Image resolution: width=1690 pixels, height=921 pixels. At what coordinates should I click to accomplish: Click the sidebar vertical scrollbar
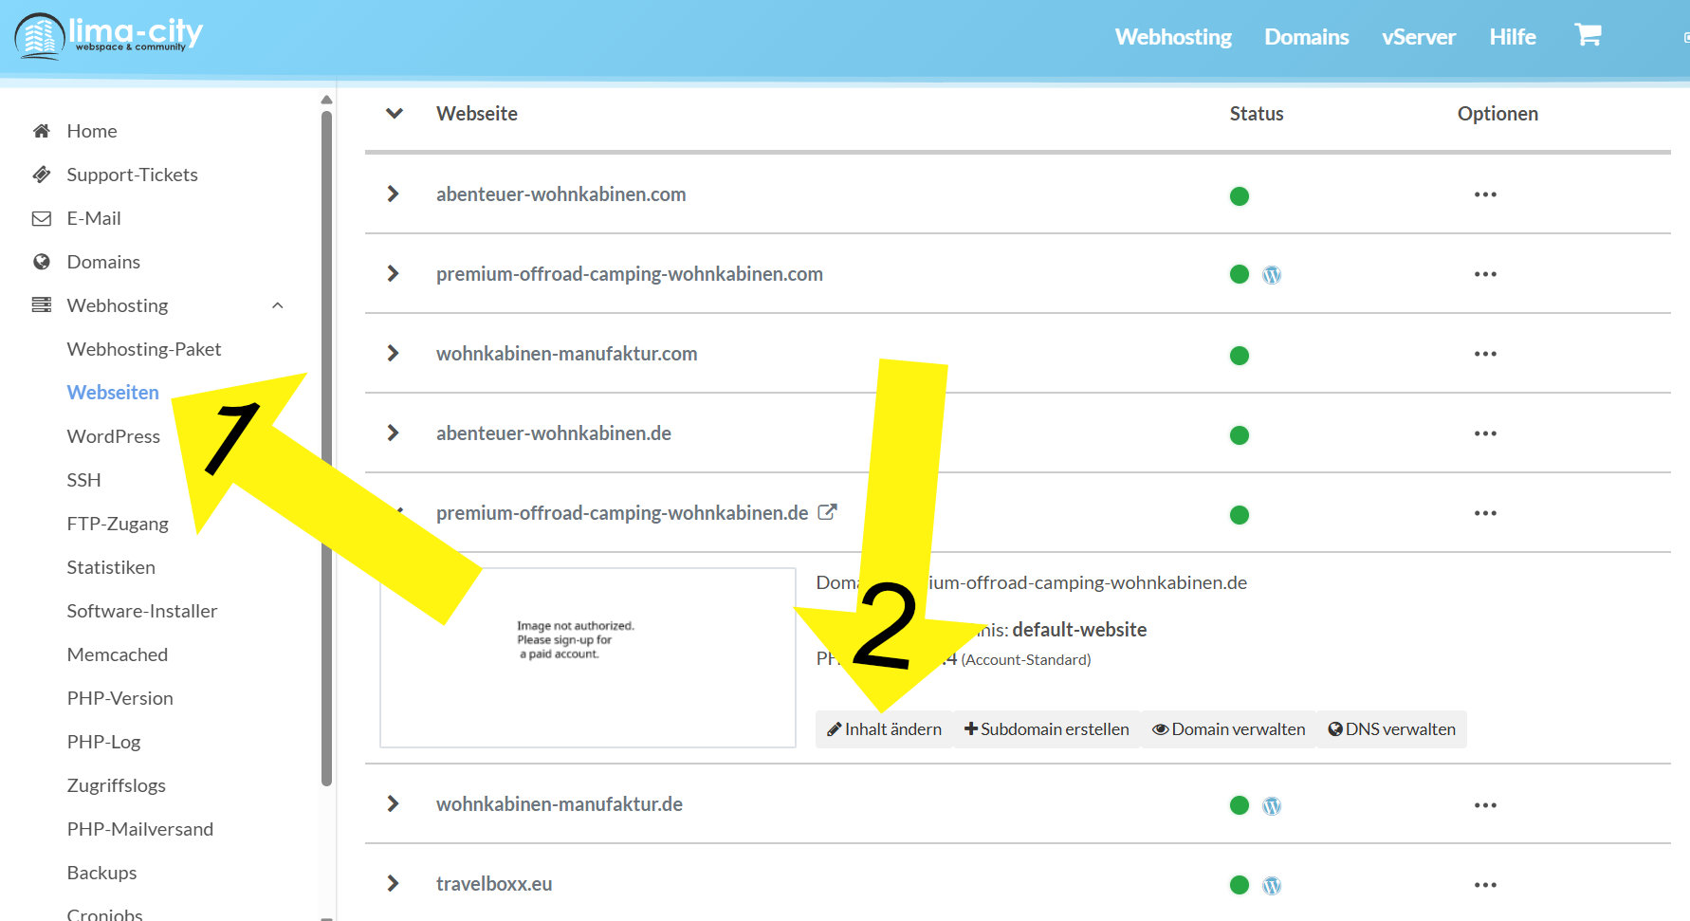326,446
